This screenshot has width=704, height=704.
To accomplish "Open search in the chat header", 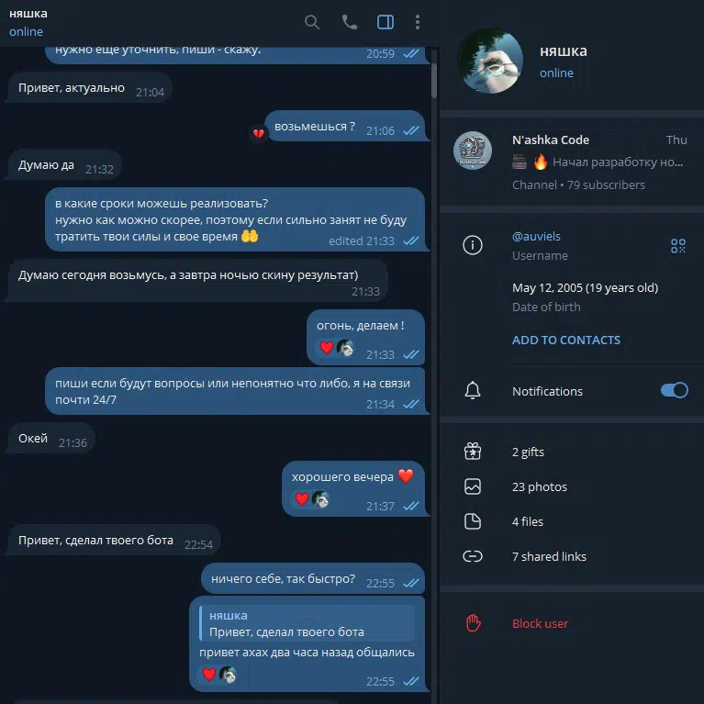I will pyautogui.click(x=311, y=22).
